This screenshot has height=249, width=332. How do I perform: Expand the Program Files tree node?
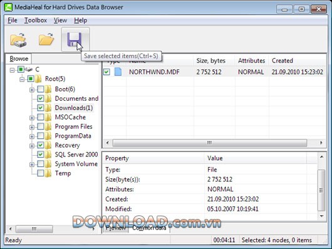[32, 127]
